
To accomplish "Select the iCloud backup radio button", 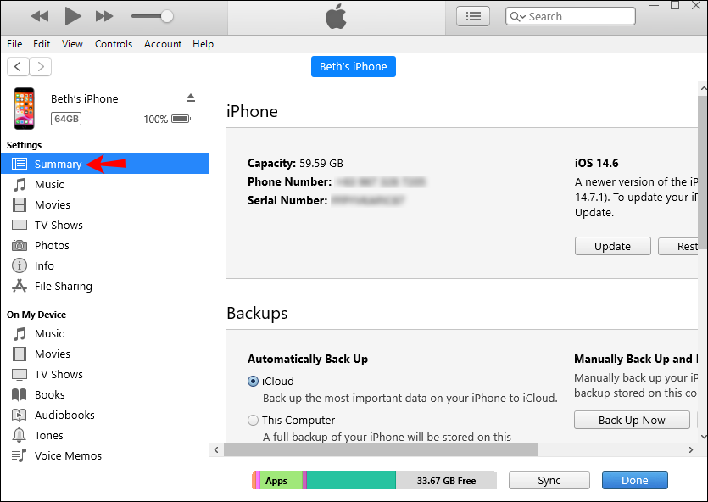I will [x=253, y=381].
